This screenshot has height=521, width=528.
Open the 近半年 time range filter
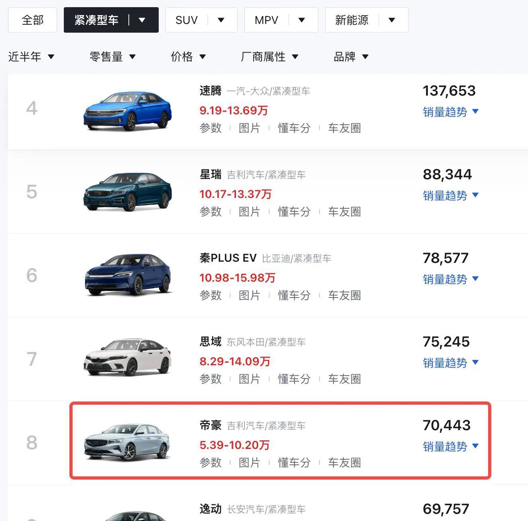[x=31, y=57]
